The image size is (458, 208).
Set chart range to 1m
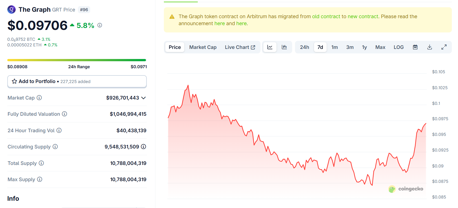[x=334, y=47]
